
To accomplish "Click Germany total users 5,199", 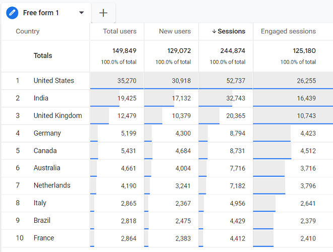I will click(128, 133).
